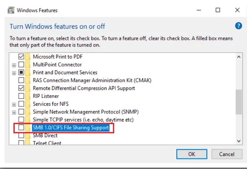
Task: Click the blue help question mark icon
Action: [x=239, y=26]
